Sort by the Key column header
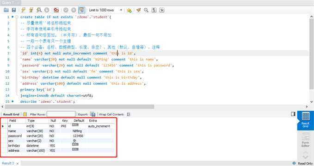 click(65, 121)
